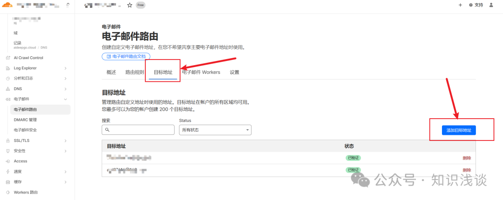The image size is (503, 200).
Task: Switch to the 路由规则 tab
Action: coord(135,73)
